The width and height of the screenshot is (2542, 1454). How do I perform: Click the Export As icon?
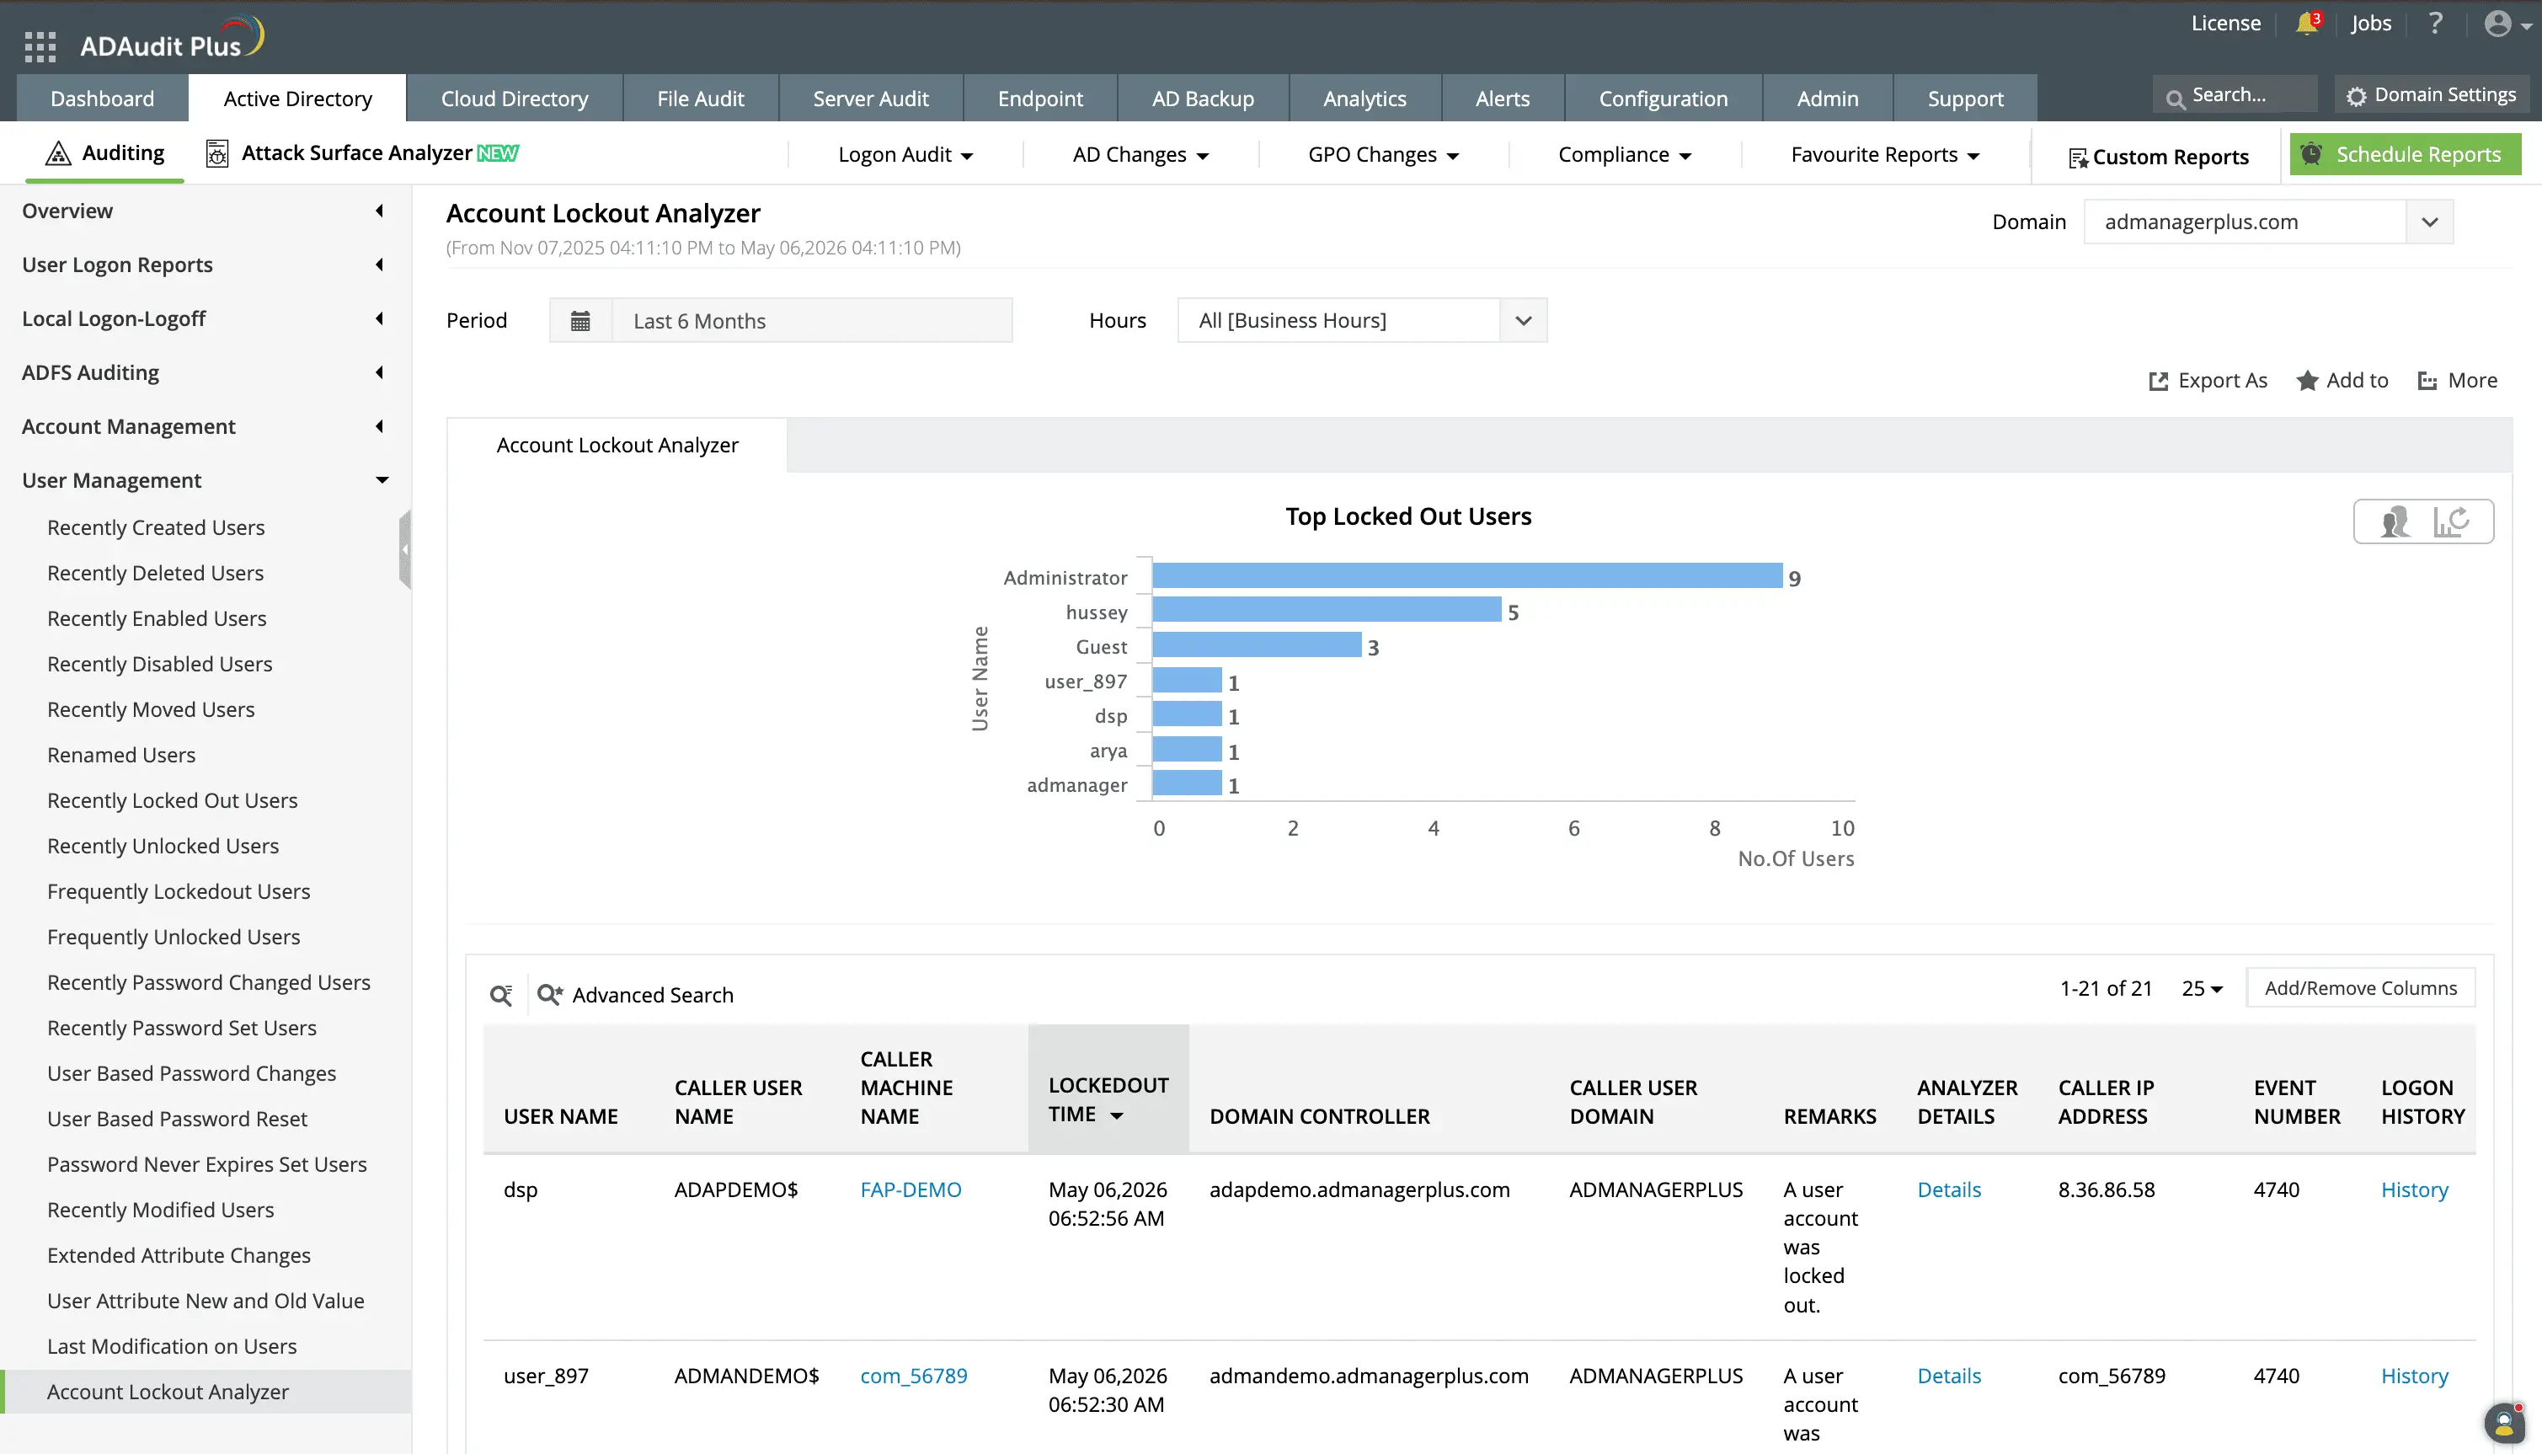tap(2159, 382)
